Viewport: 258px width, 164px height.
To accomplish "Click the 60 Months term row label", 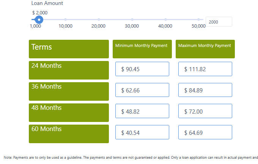I will pyautogui.click(x=69, y=134).
